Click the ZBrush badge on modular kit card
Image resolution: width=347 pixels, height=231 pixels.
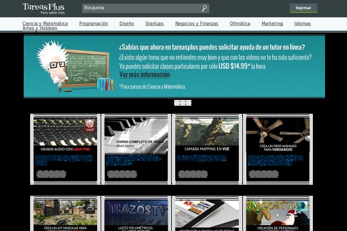click(x=90, y=207)
